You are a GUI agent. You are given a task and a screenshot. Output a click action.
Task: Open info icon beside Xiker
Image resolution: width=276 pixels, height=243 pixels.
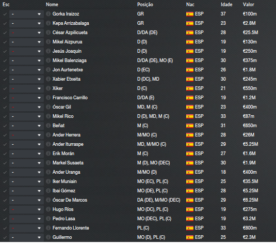48,88
